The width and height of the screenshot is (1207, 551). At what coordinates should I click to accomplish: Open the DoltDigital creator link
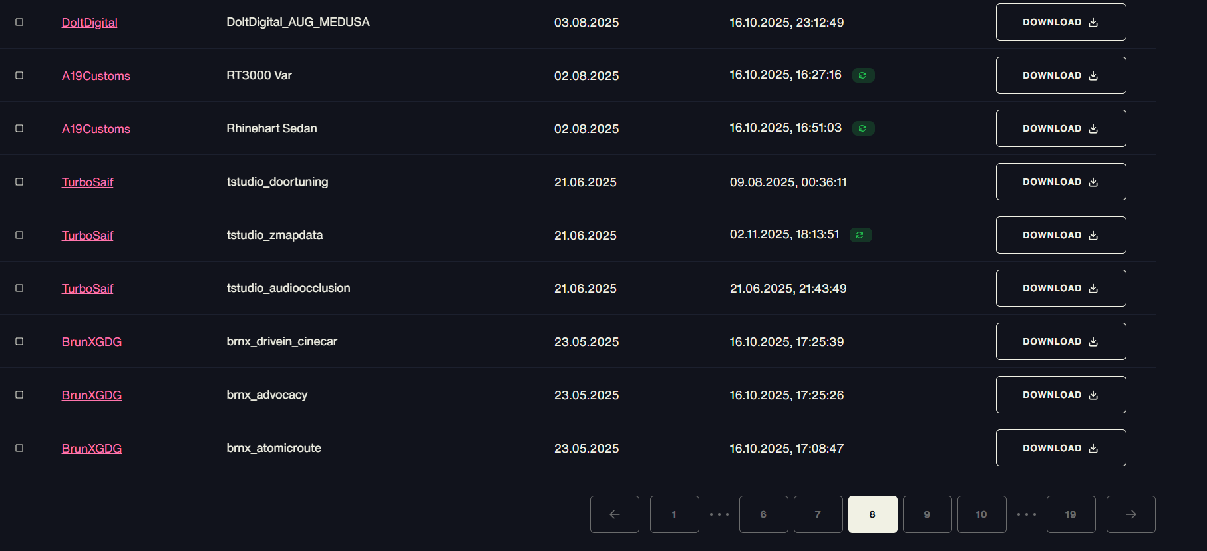(x=89, y=23)
